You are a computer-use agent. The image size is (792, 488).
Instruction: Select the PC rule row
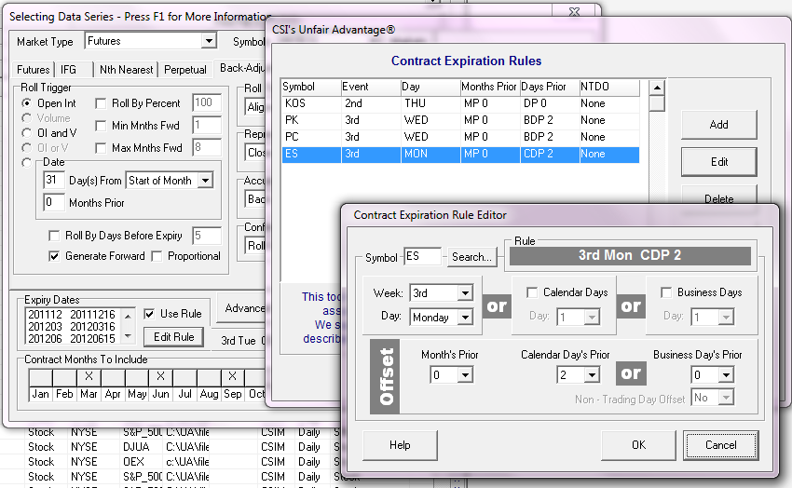pyautogui.click(x=460, y=137)
